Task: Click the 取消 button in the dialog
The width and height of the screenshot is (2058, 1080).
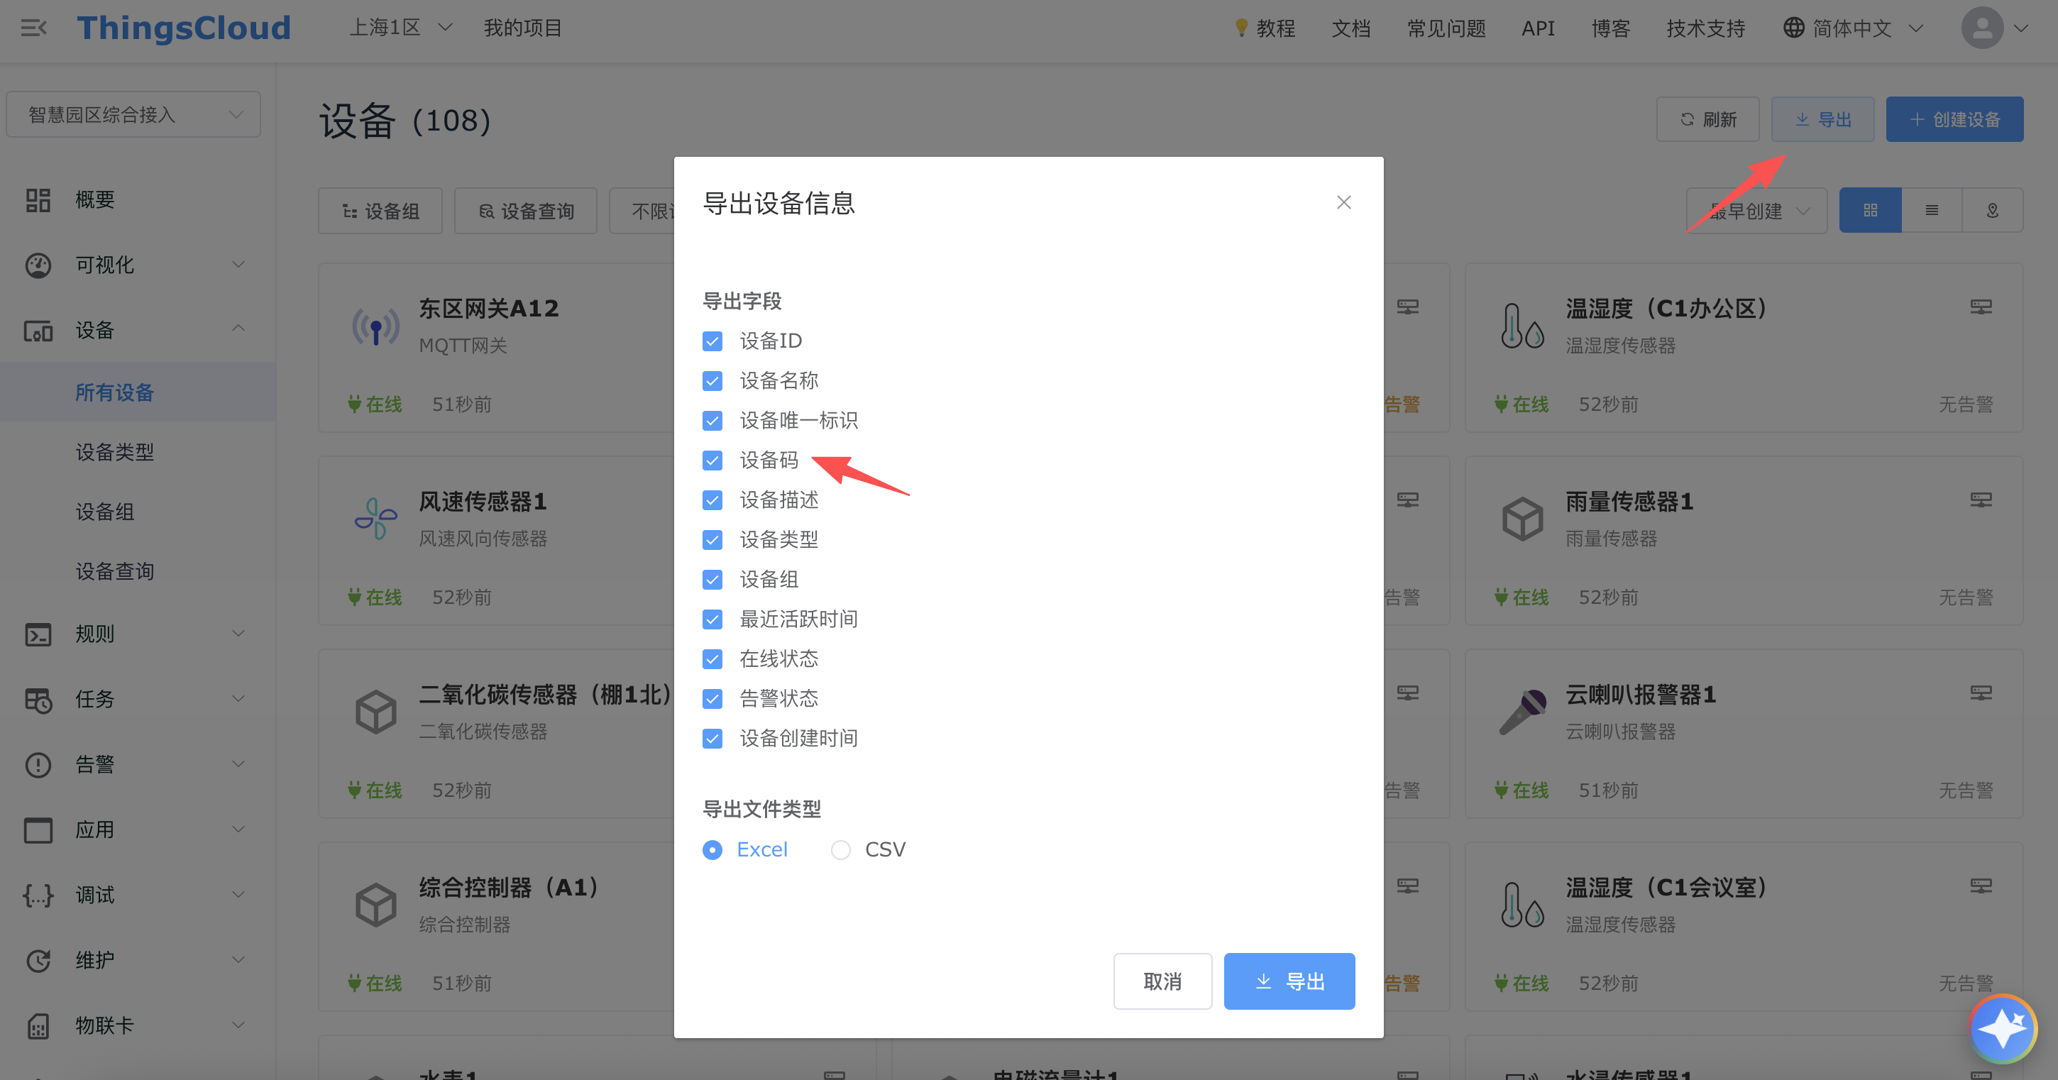Action: (x=1162, y=981)
